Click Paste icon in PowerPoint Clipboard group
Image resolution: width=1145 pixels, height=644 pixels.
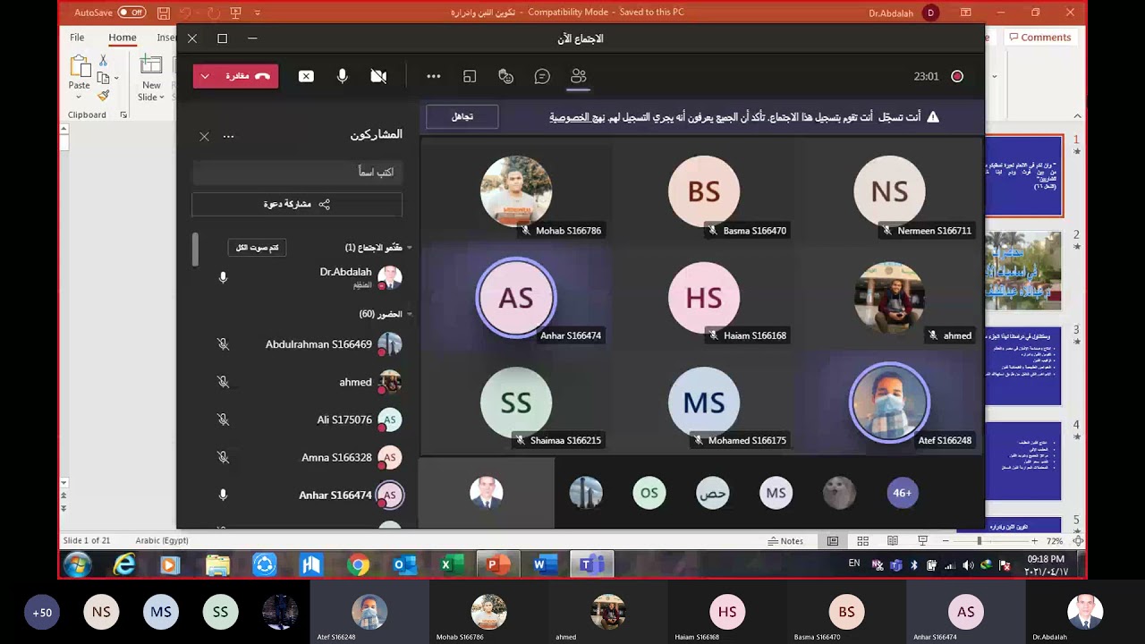coord(79,67)
